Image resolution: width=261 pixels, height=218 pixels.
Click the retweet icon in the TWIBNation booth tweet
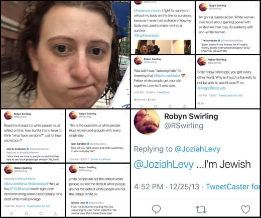[x=26, y=213]
